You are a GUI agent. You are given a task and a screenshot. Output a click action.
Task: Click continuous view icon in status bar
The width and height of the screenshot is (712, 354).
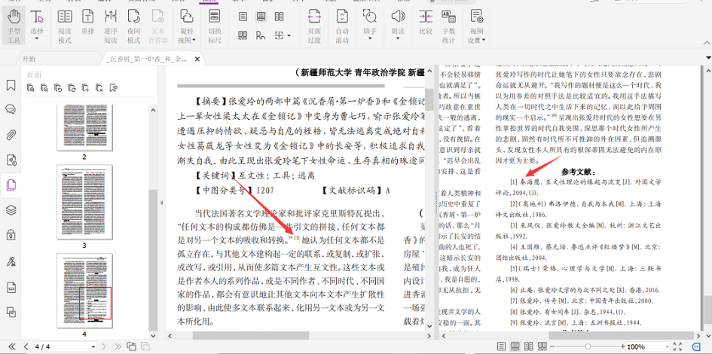click(x=515, y=346)
